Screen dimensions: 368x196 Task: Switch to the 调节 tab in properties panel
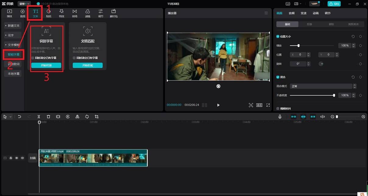(x=327, y=13)
